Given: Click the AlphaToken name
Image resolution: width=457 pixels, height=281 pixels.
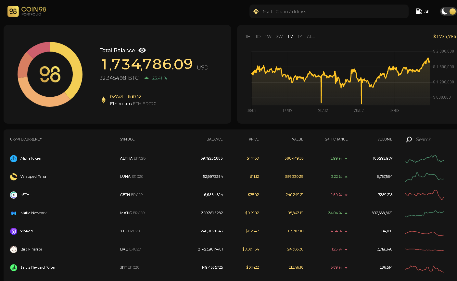Looking at the screenshot, I should click(x=31, y=158).
